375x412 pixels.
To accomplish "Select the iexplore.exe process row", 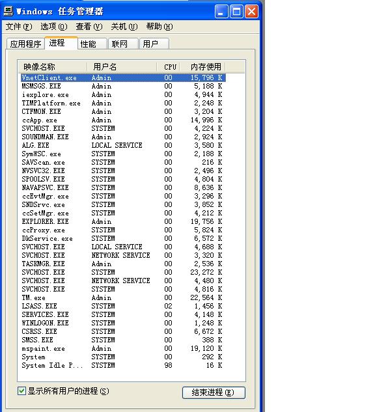I will tap(123, 94).
